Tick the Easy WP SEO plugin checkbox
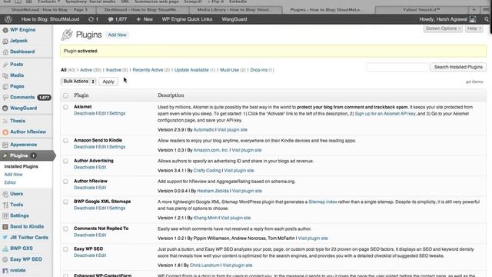The width and height of the screenshot is (492, 277). point(65,249)
